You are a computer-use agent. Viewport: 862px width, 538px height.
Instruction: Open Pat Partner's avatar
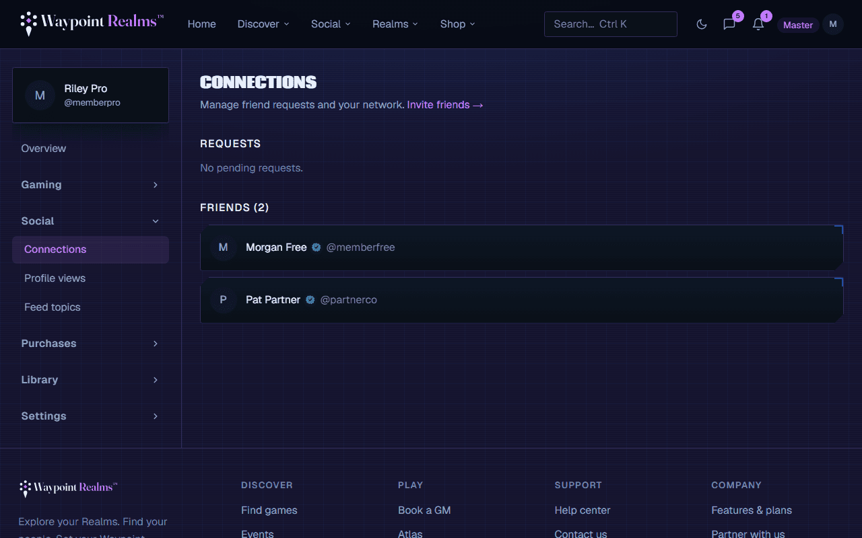(224, 300)
